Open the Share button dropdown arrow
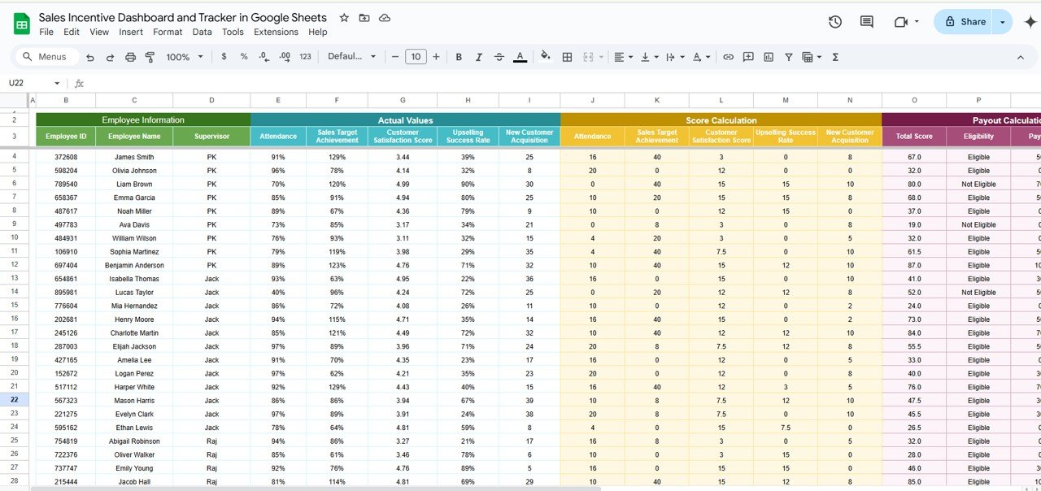The width and height of the screenshot is (1041, 491). [1003, 22]
